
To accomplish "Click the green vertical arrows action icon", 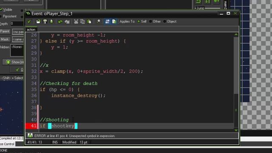I will coord(207,2).
